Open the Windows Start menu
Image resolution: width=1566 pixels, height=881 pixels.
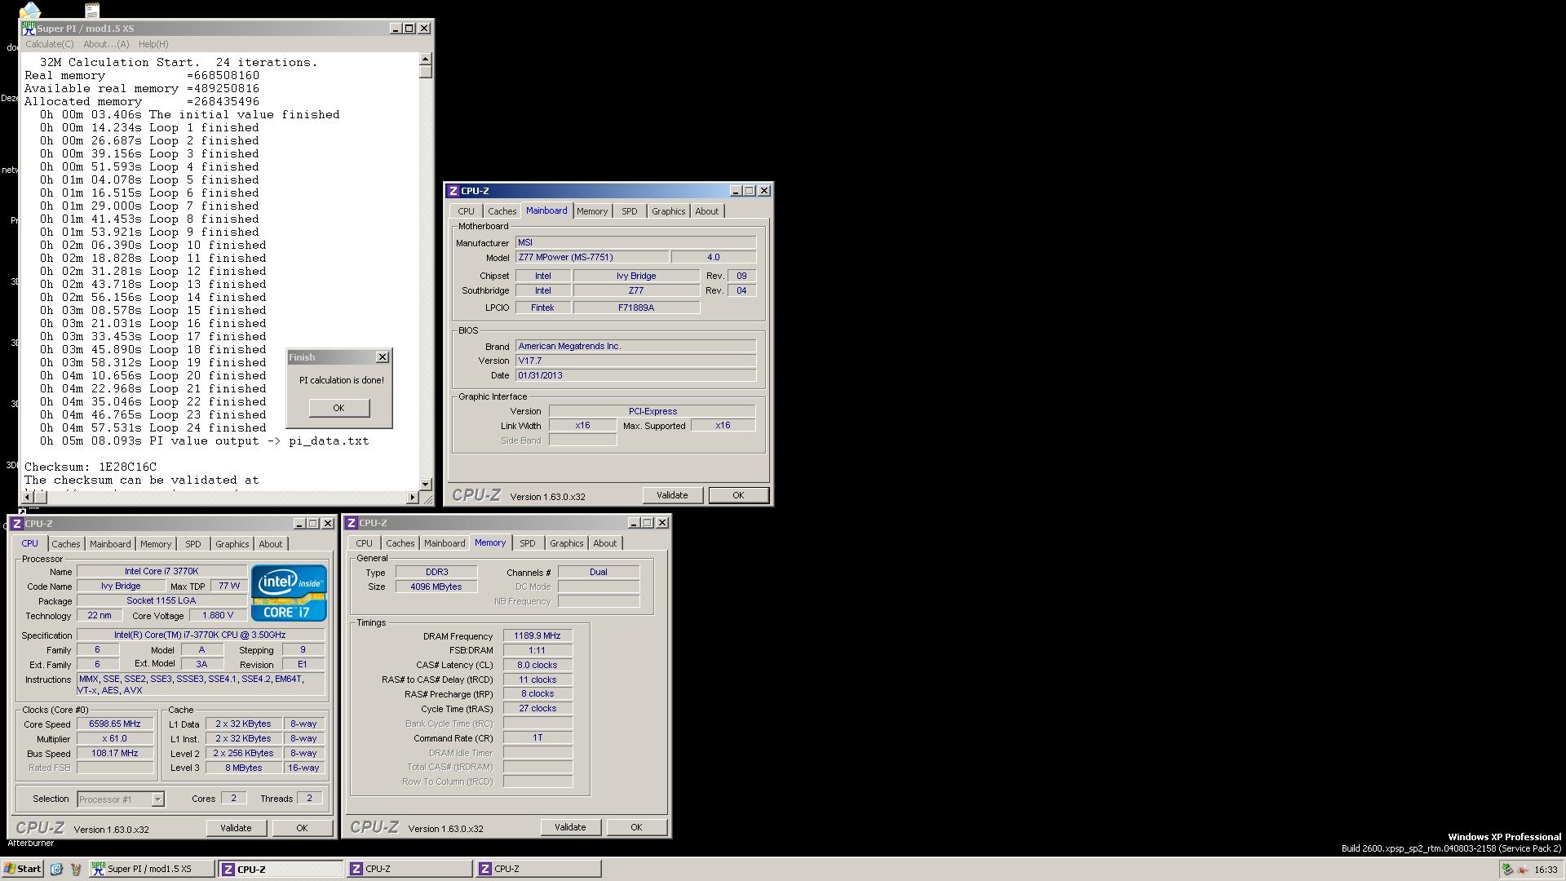click(x=22, y=869)
